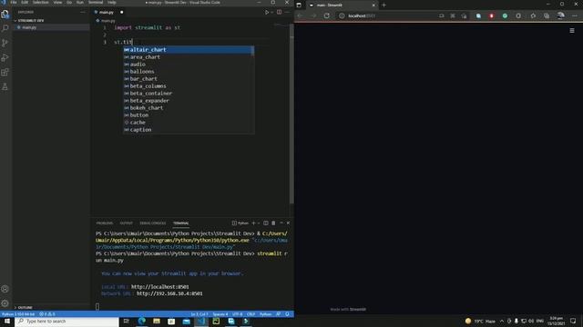Open the Search view in activity bar
The height and width of the screenshot is (327, 583).
click(x=5, y=28)
